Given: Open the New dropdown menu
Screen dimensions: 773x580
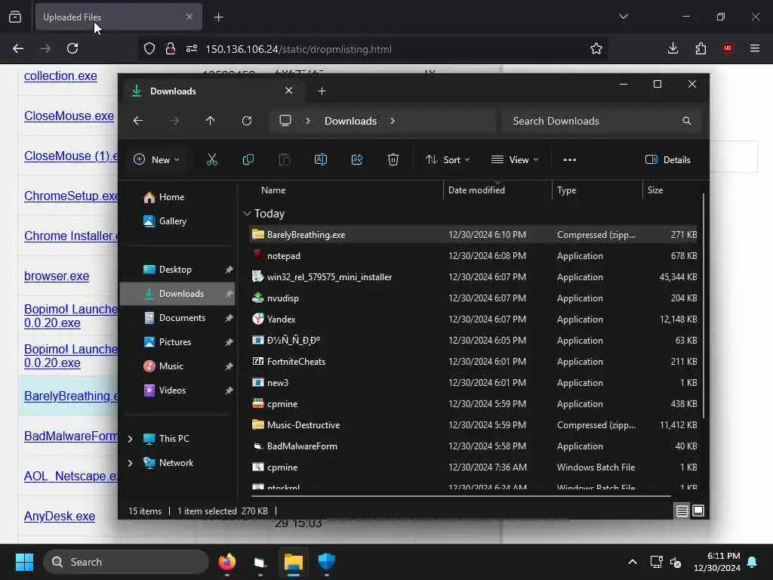Looking at the screenshot, I should 156,160.
